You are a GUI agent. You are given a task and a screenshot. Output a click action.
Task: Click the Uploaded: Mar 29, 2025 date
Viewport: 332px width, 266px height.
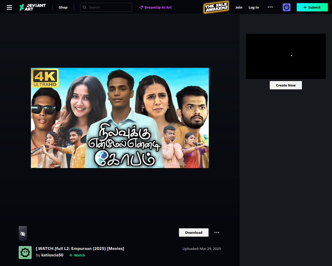coord(202,249)
